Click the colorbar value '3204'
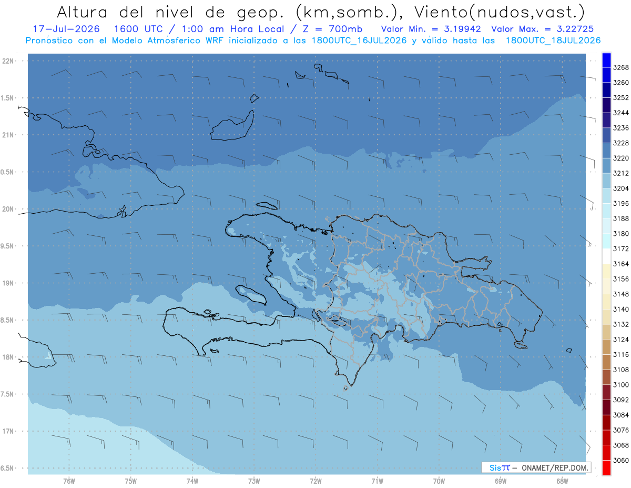The image size is (631, 488). pyautogui.click(x=620, y=188)
